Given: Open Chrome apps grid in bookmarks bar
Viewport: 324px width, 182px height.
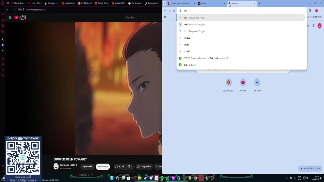Looking at the screenshot, I should pos(165,17).
